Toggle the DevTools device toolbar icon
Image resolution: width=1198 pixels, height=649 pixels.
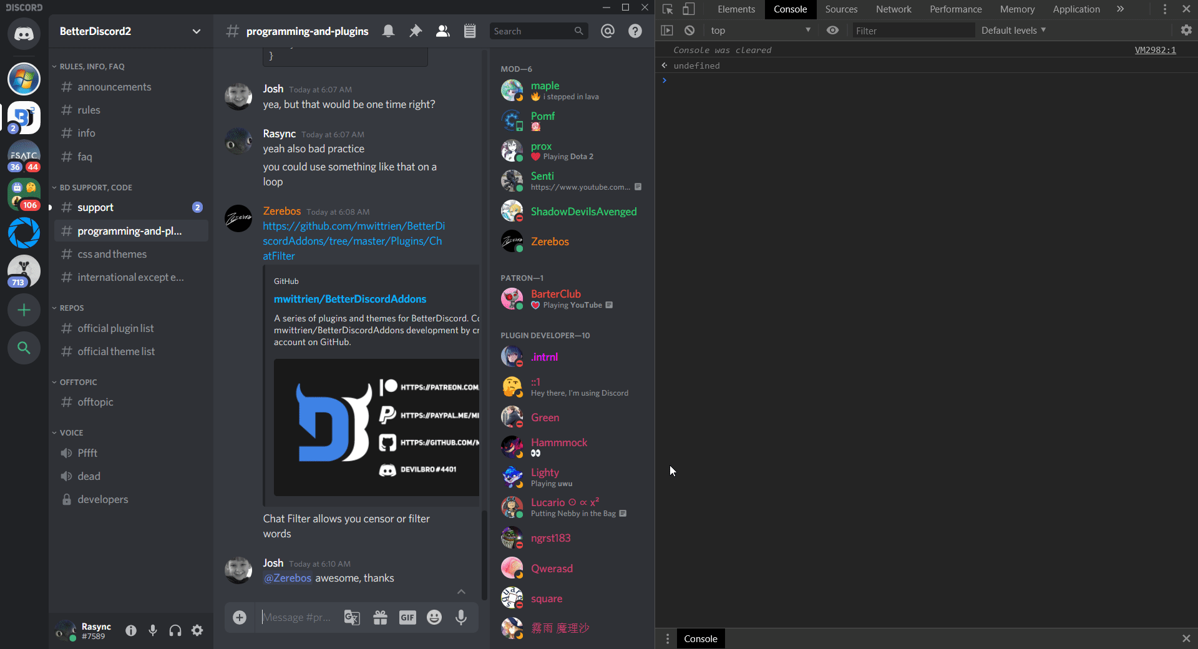[688, 9]
